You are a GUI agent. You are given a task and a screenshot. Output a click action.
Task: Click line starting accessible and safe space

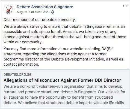pos(60,32)
